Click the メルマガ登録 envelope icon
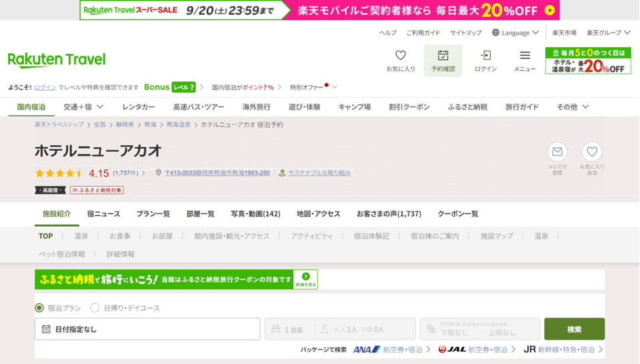 click(557, 152)
